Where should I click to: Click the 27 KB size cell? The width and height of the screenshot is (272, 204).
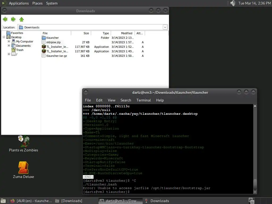pos(86,42)
